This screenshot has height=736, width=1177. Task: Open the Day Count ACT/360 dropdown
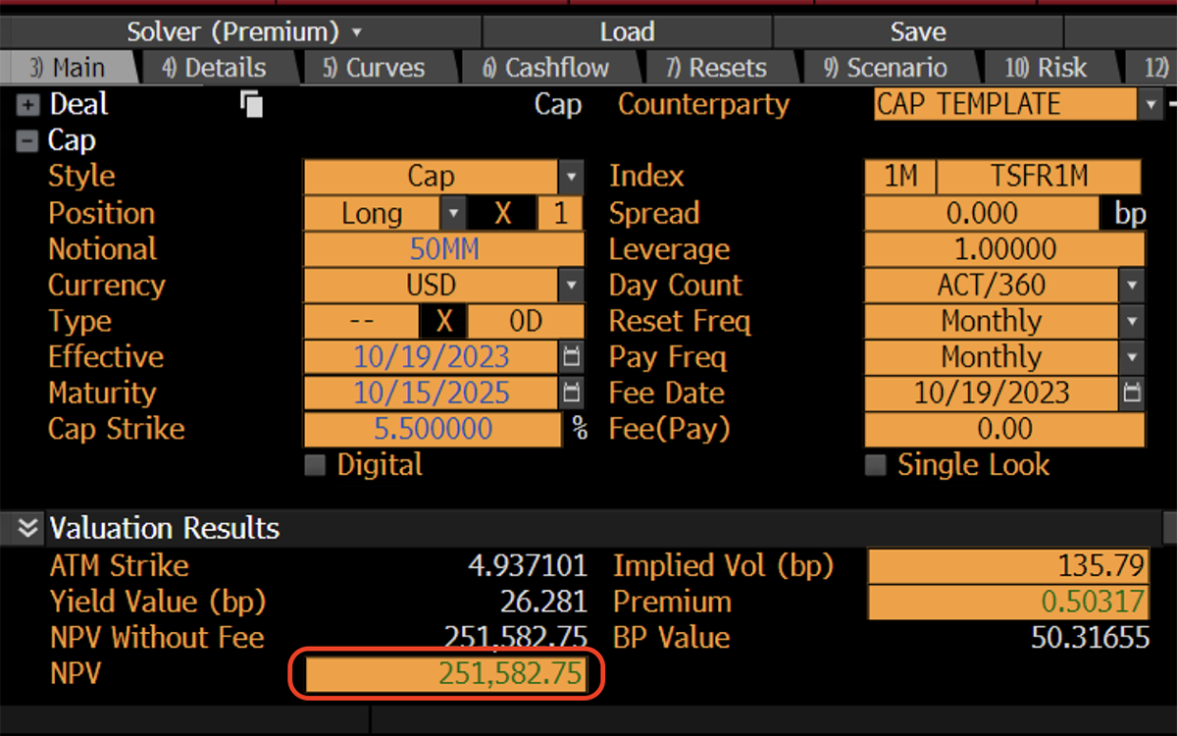click(1132, 286)
